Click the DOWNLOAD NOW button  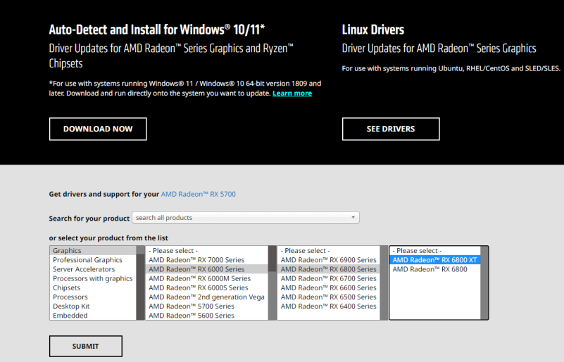coord(98,129)
